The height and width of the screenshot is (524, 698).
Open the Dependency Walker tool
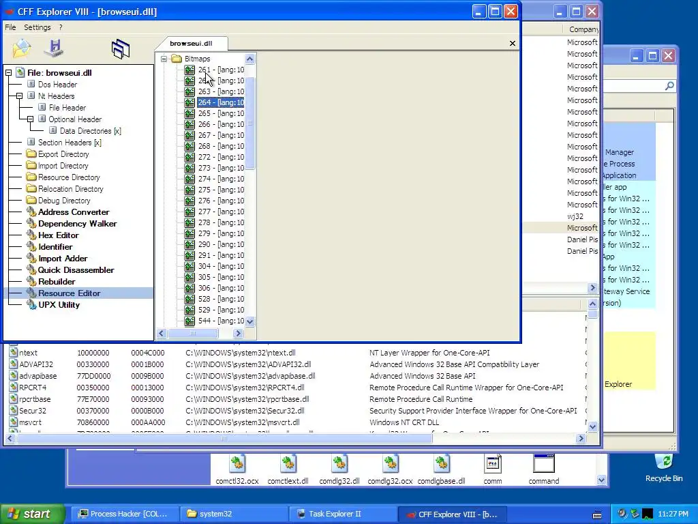[78, 224]
